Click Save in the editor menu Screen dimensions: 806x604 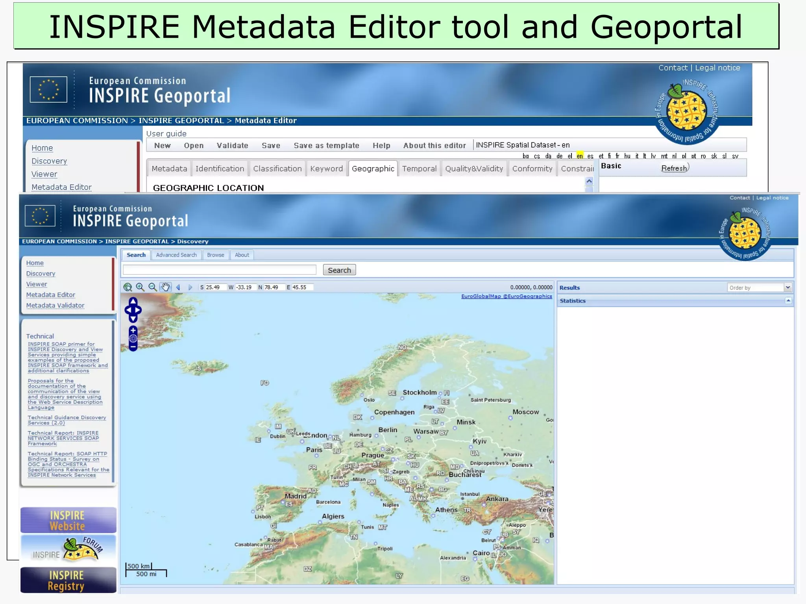[x=271, y=145]
